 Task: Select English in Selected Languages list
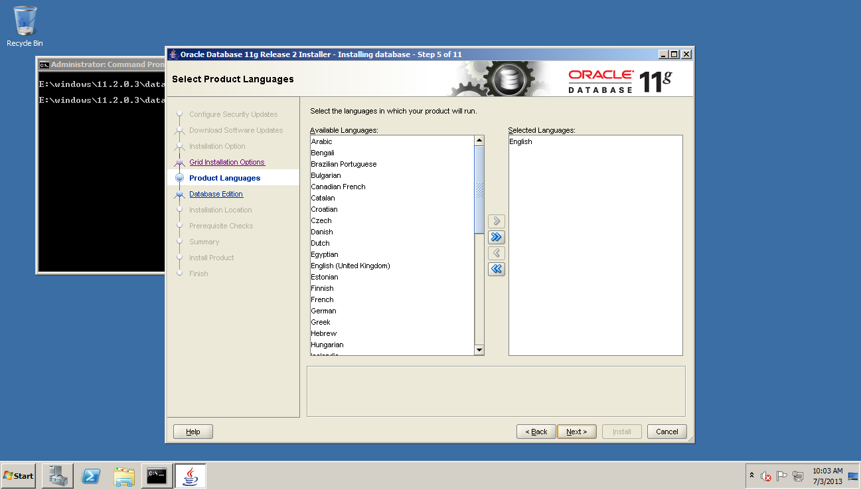[521, 141]
